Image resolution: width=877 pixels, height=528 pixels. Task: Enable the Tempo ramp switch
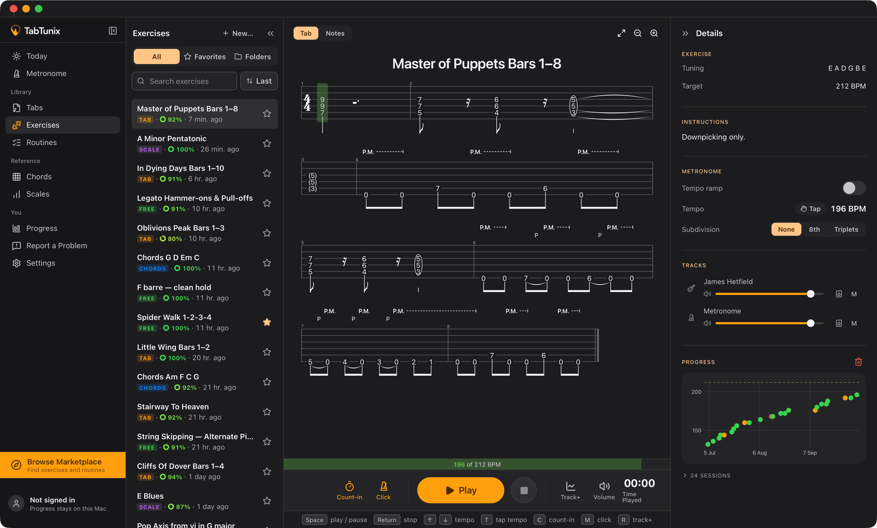click(854, 188)
